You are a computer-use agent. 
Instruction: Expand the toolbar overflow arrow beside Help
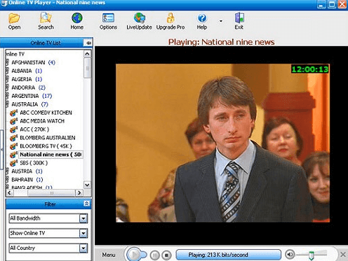[x=221, y=21]
